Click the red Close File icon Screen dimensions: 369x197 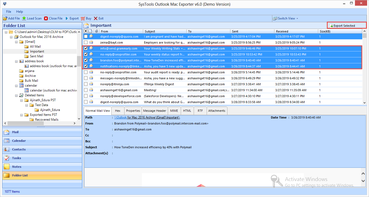tap(46, 18)
